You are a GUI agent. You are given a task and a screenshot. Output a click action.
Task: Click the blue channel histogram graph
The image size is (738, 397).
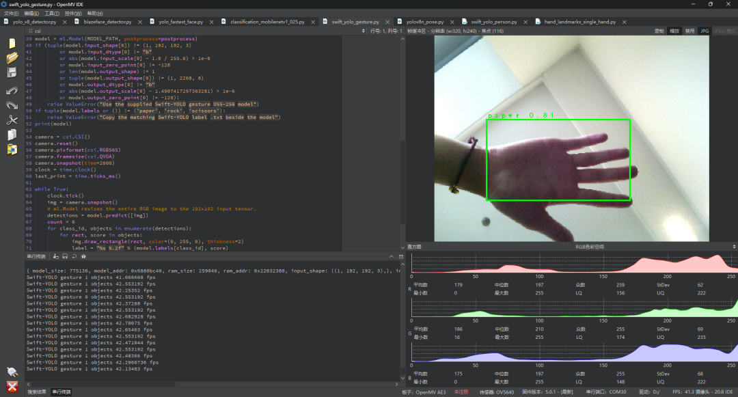pos(573,353)
